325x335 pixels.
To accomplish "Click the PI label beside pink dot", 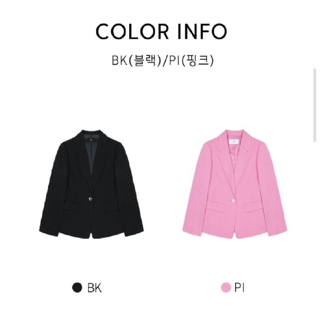I will [x=239, y=287].
